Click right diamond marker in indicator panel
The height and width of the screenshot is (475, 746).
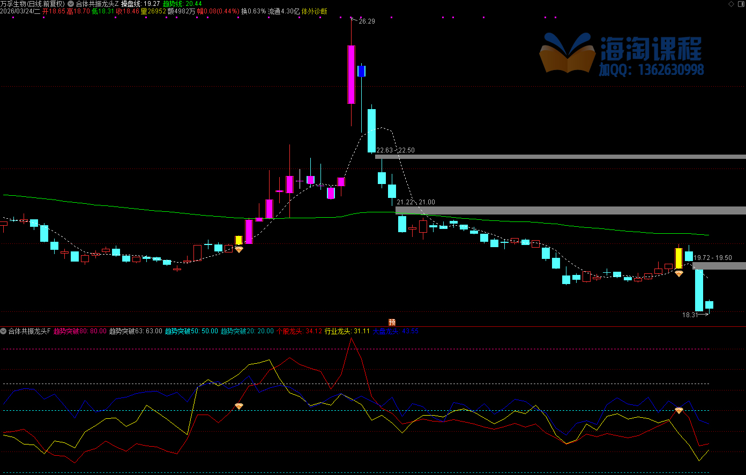pyautogui.click(x=678, y=410)
